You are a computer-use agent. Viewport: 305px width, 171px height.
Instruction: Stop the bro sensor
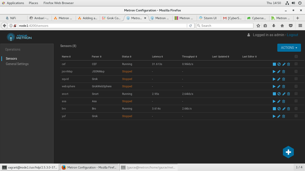pos(274,109)
